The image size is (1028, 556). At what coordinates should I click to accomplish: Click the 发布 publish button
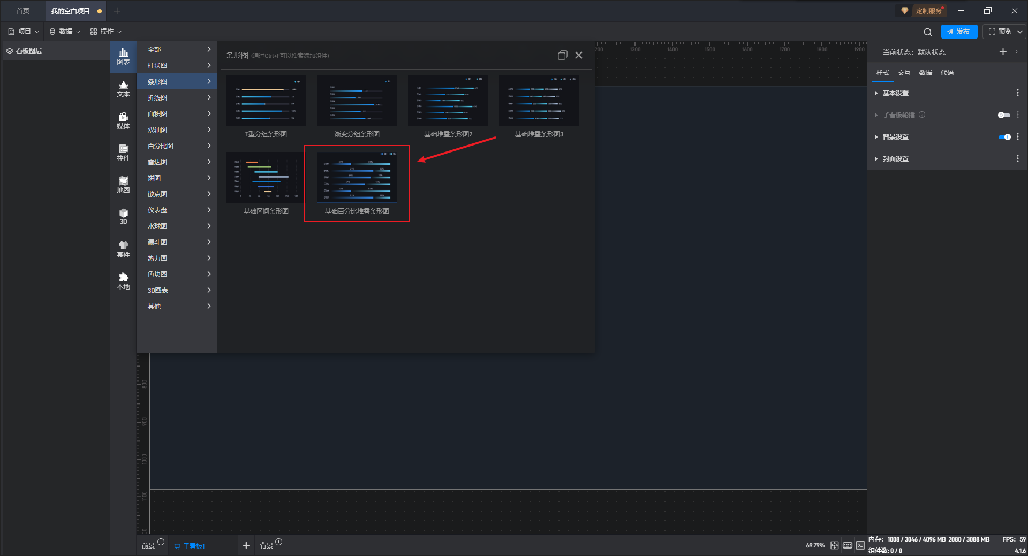pyautogui.click(x=958, y=32)
